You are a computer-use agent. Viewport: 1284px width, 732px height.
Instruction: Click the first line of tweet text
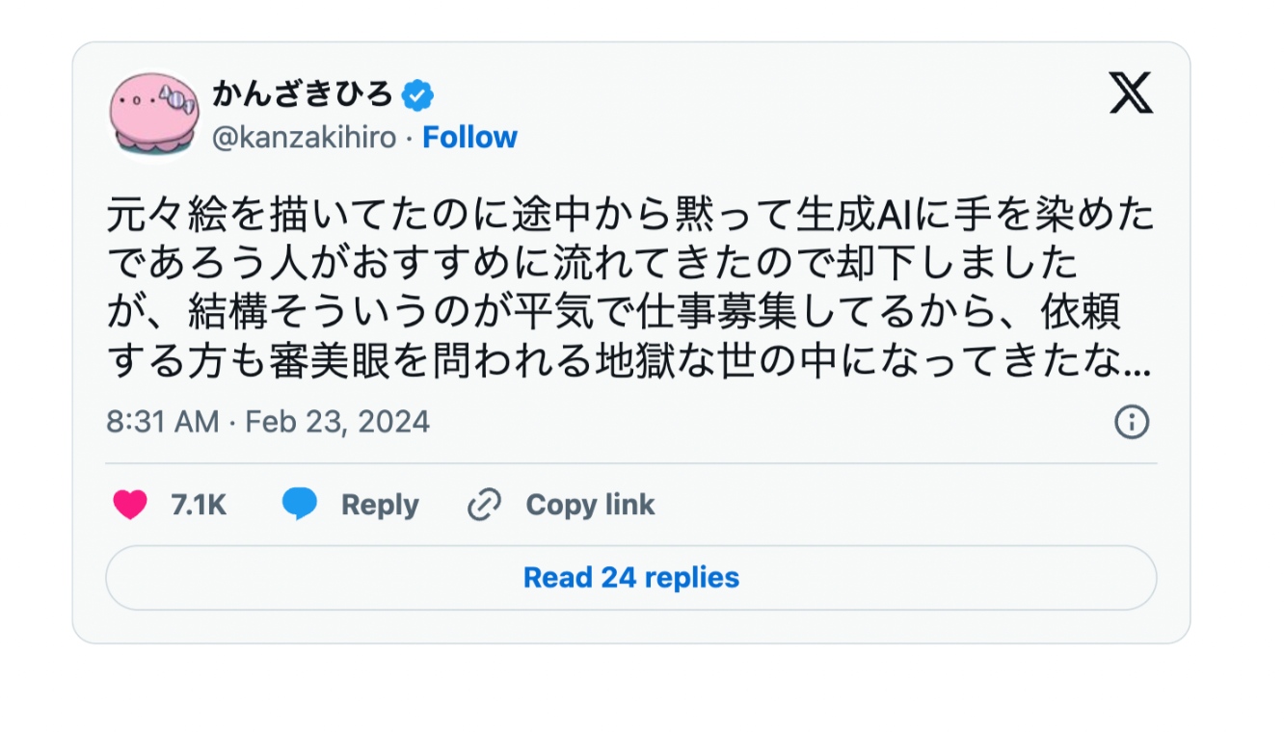630,215
